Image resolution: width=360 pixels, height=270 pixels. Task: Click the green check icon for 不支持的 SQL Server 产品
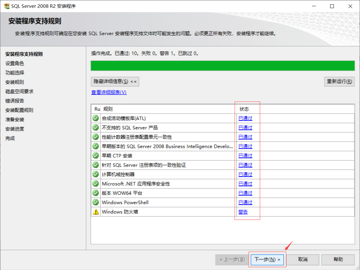[96, 128]
